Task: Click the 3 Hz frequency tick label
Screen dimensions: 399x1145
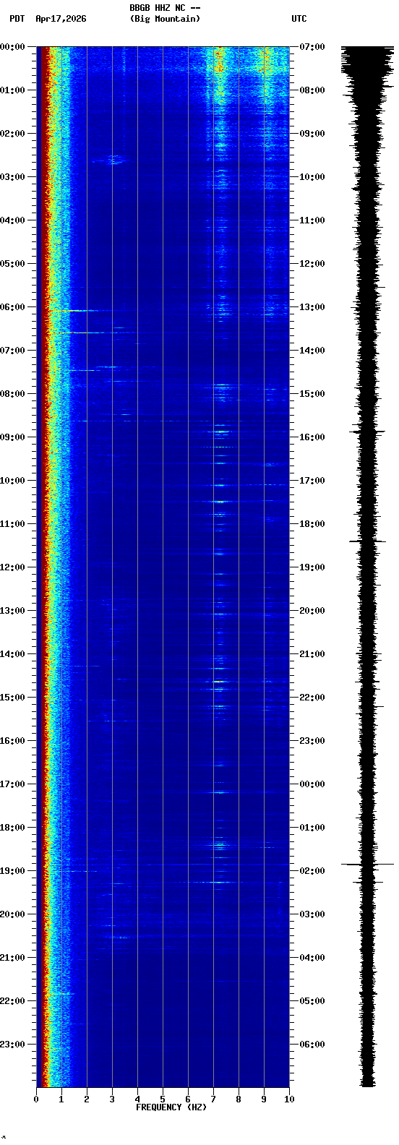Action: pyautogui.click(x=112, y=1099)
